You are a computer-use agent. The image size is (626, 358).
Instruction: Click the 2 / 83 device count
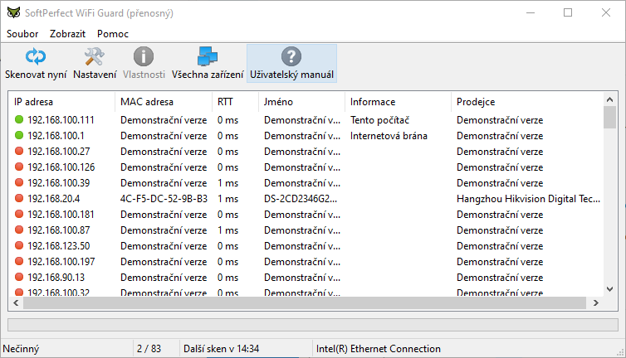tap(149, 349)
